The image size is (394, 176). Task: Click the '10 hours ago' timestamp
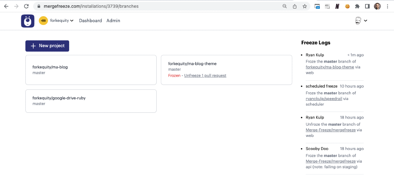pyautogui.click(x=352, y=86)
